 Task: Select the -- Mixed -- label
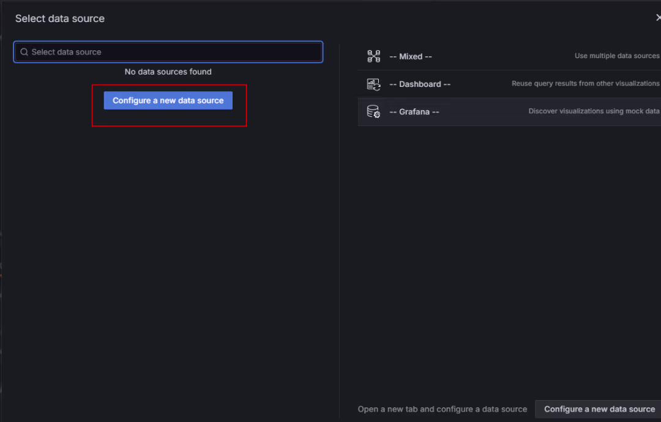pos(411,56)
